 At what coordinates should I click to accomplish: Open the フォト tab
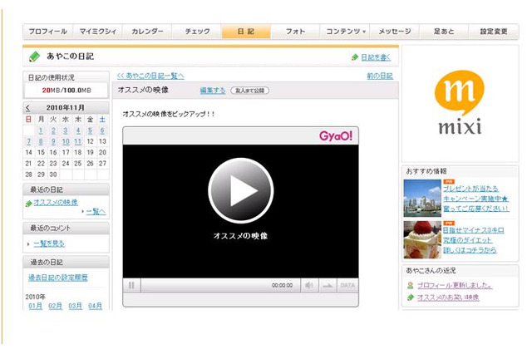point(296,32)
